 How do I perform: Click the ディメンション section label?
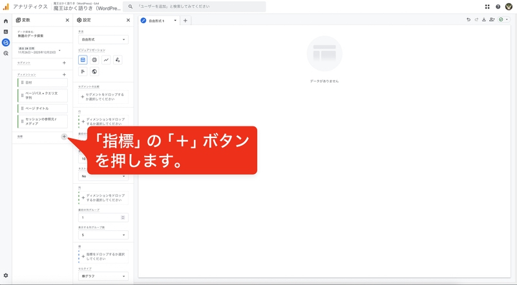26,74
